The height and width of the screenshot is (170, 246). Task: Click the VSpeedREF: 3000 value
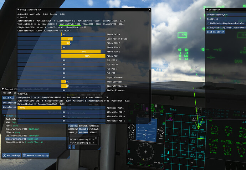click(92, 24)
